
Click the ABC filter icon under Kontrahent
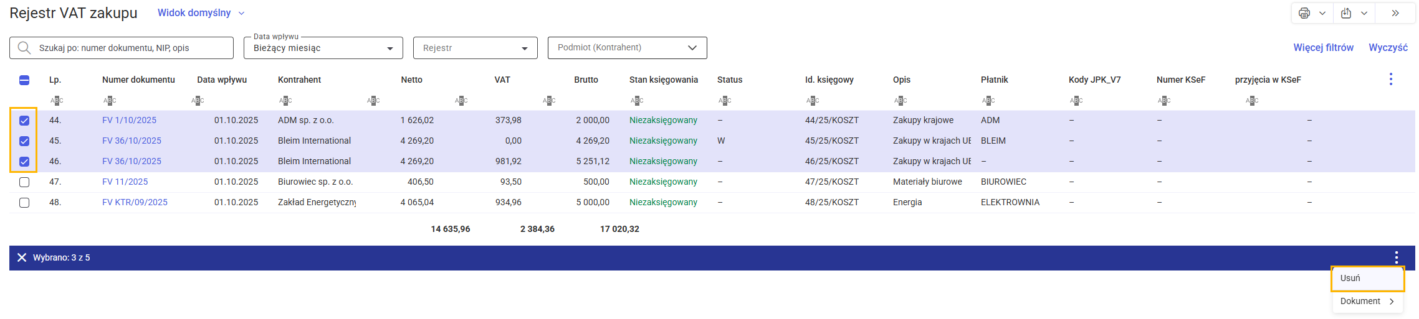285,100
